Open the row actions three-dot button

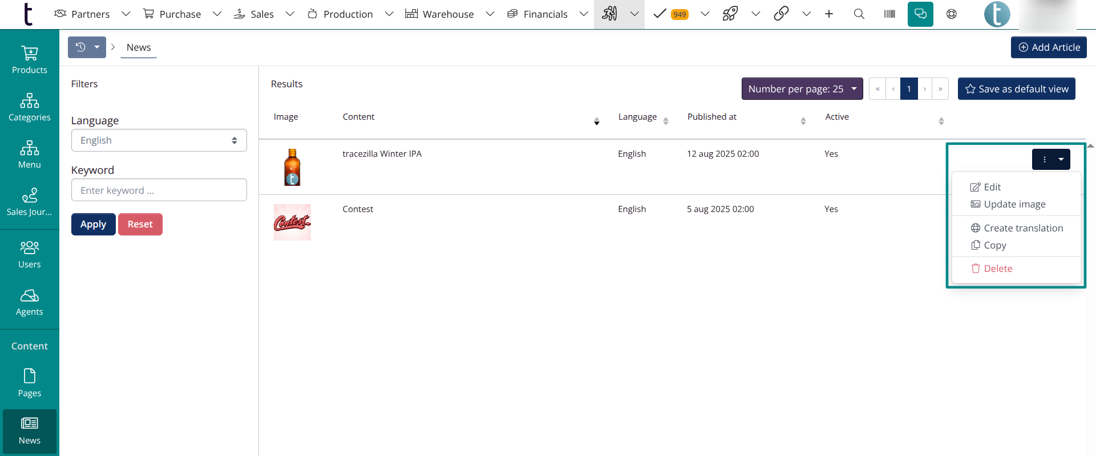(x=1045, y=159)
